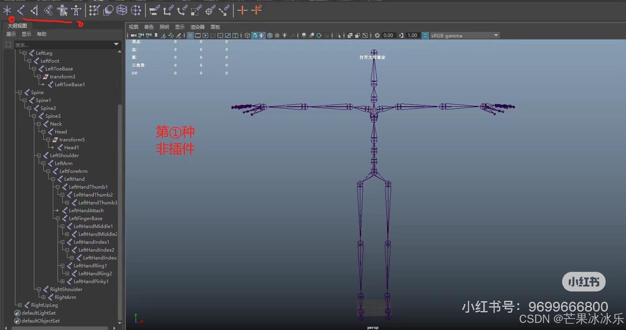Image resolution: width=626 pixels, height=330 pixels.
Task: Open the outliner 展示 menu
Action: pos(11,34)
